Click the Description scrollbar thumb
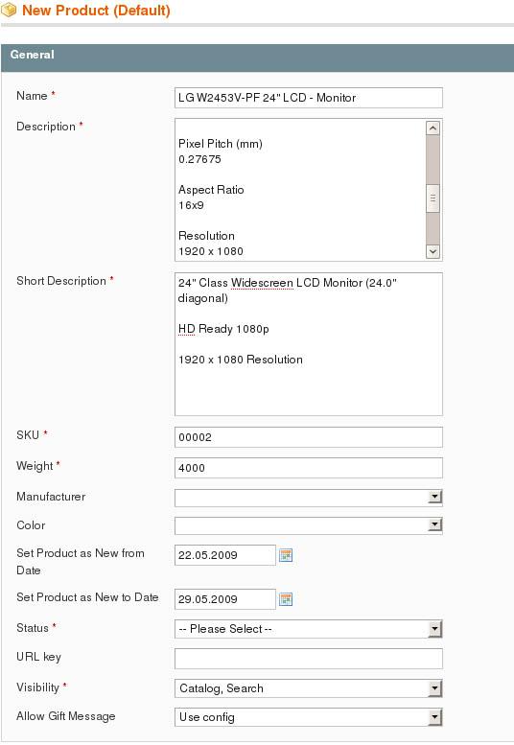The width and height of the screenshot is (514, 745). 432,198
